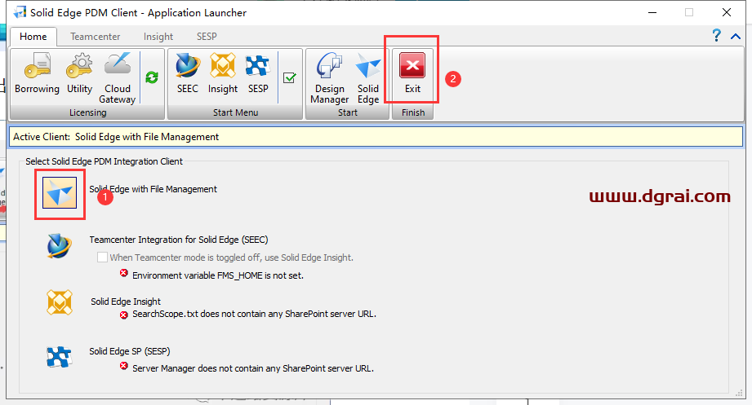Start Design Manager
Viewport: 752px width, 405px height.
pos(330,78)
